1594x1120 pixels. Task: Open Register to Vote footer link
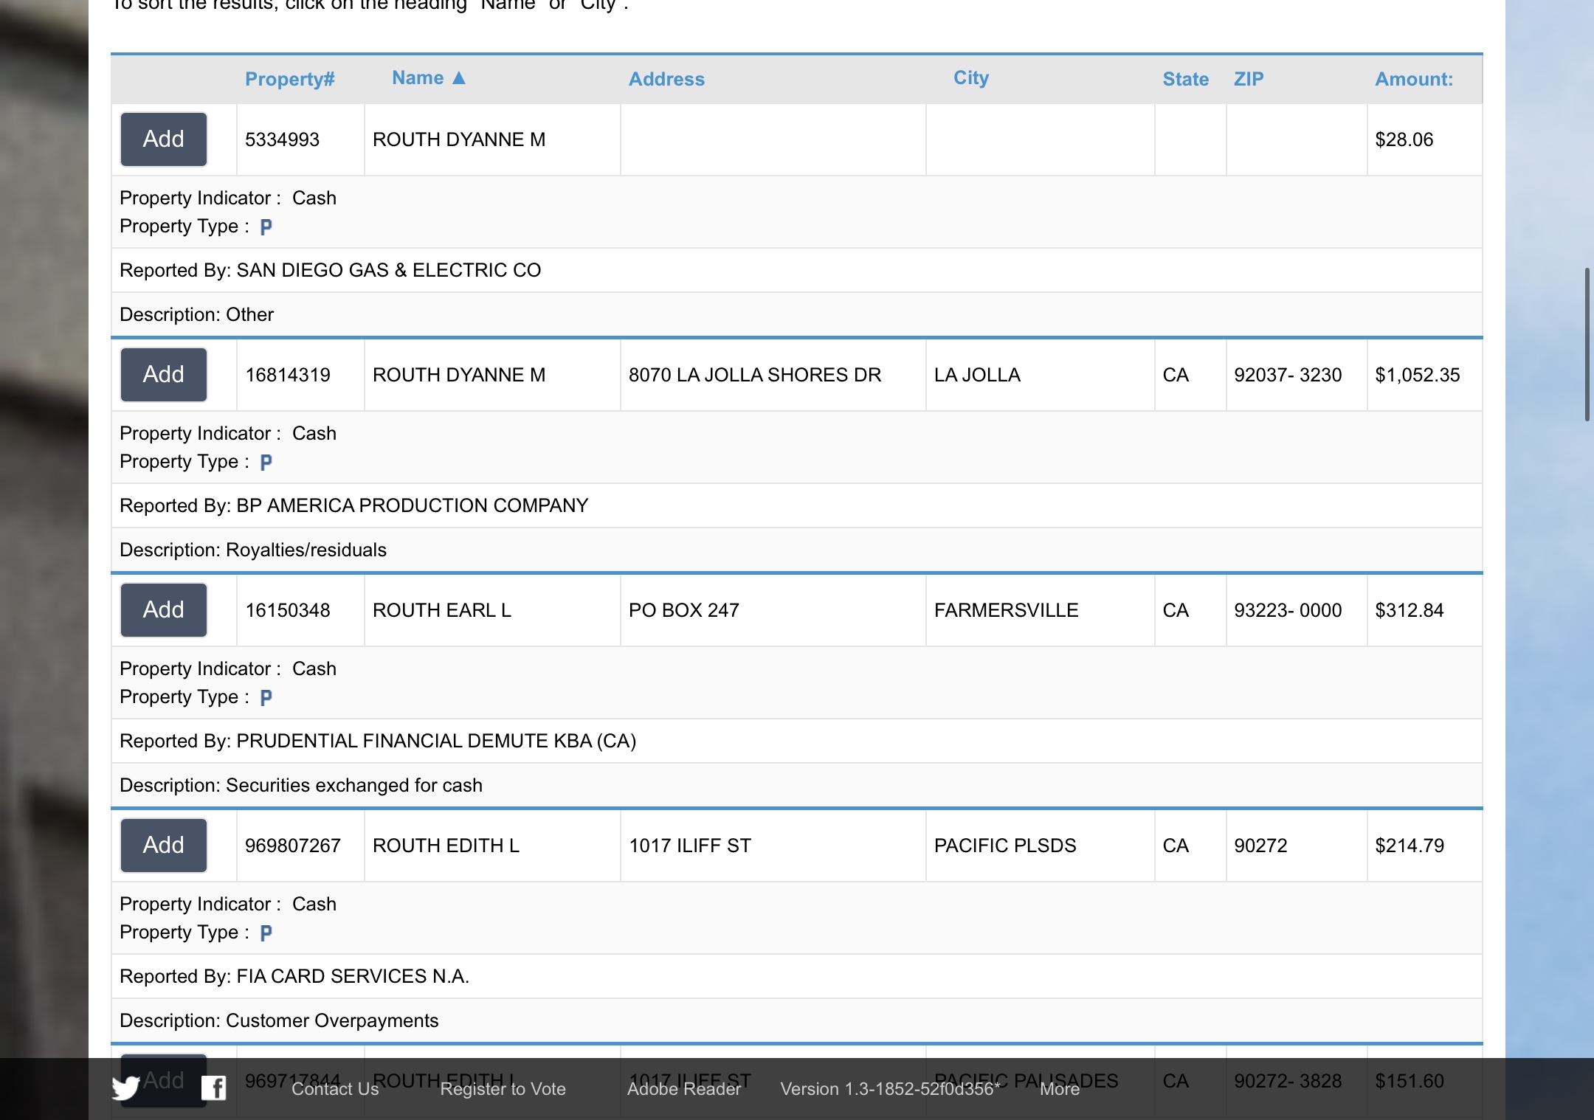(503, 1089)
